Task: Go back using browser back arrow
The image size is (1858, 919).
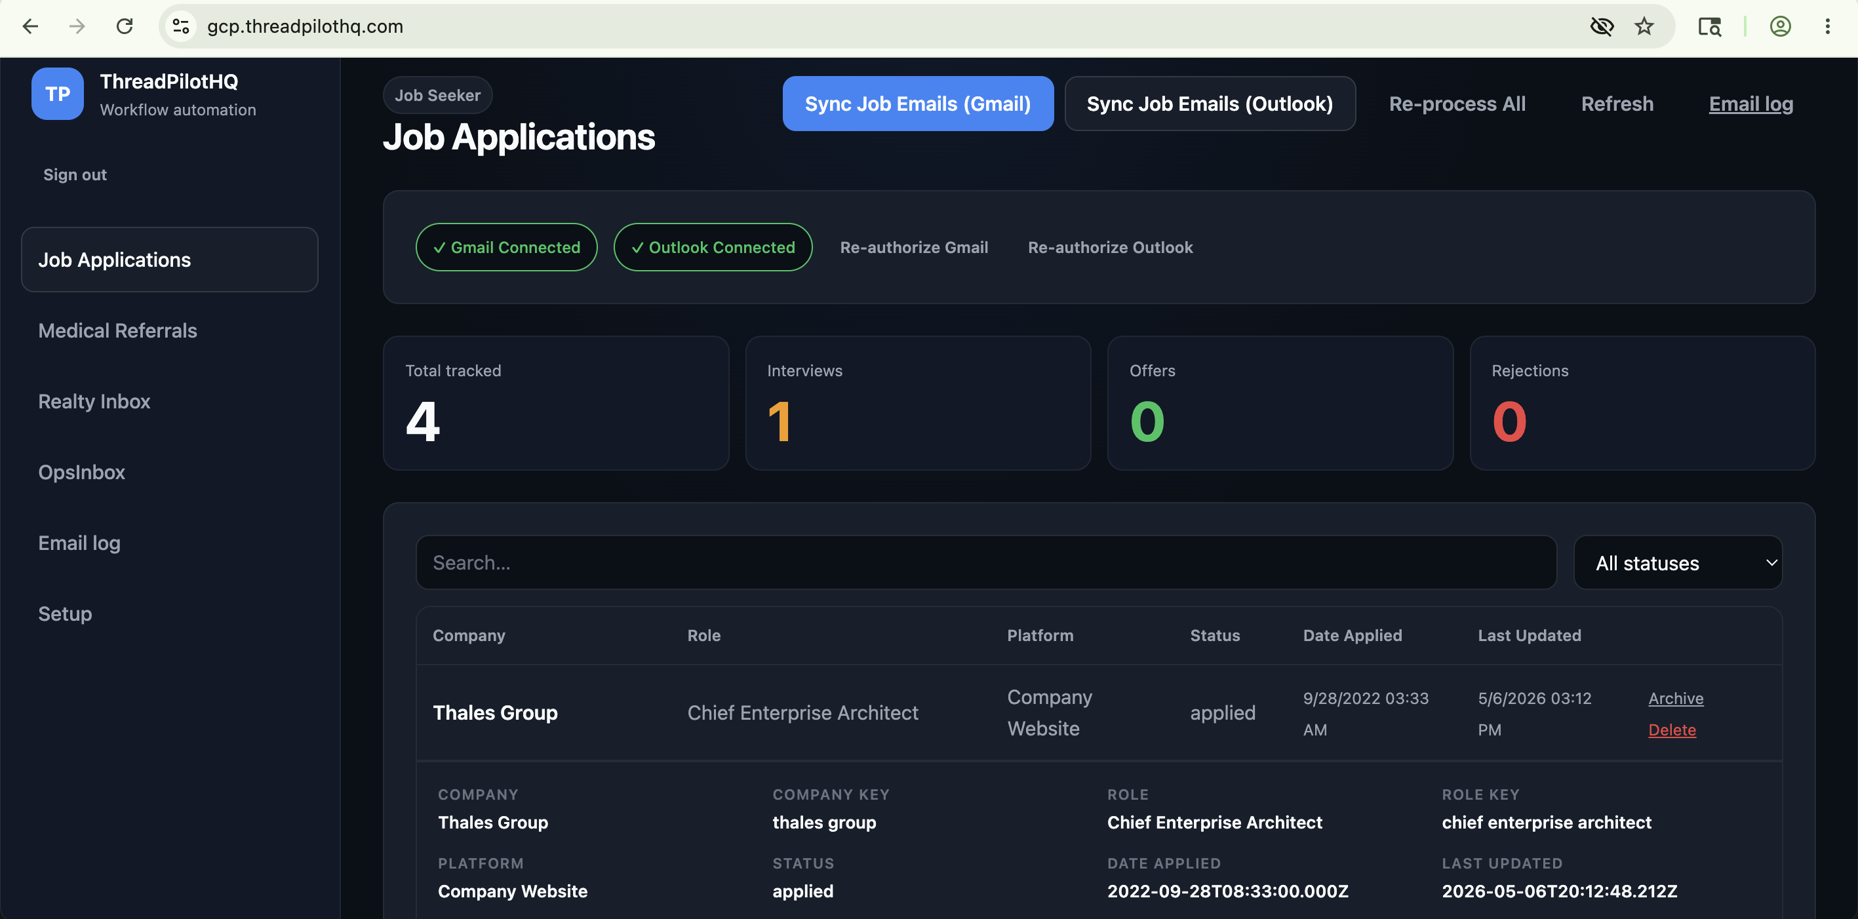Action: 30,27
